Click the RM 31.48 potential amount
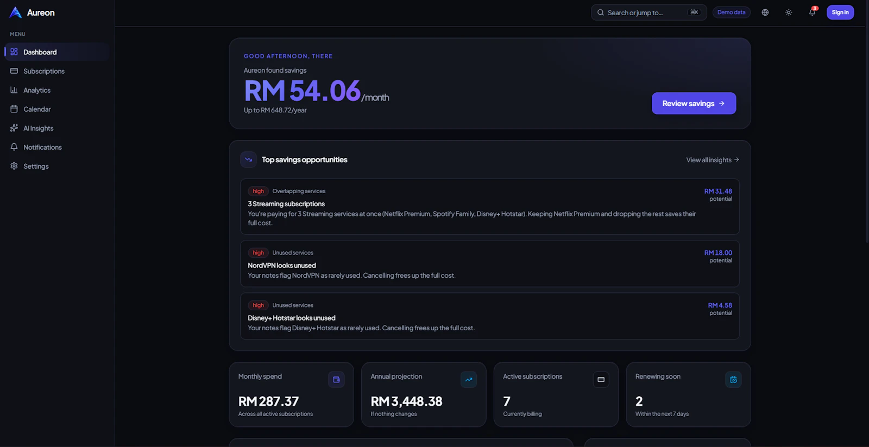 click(718, 191)
